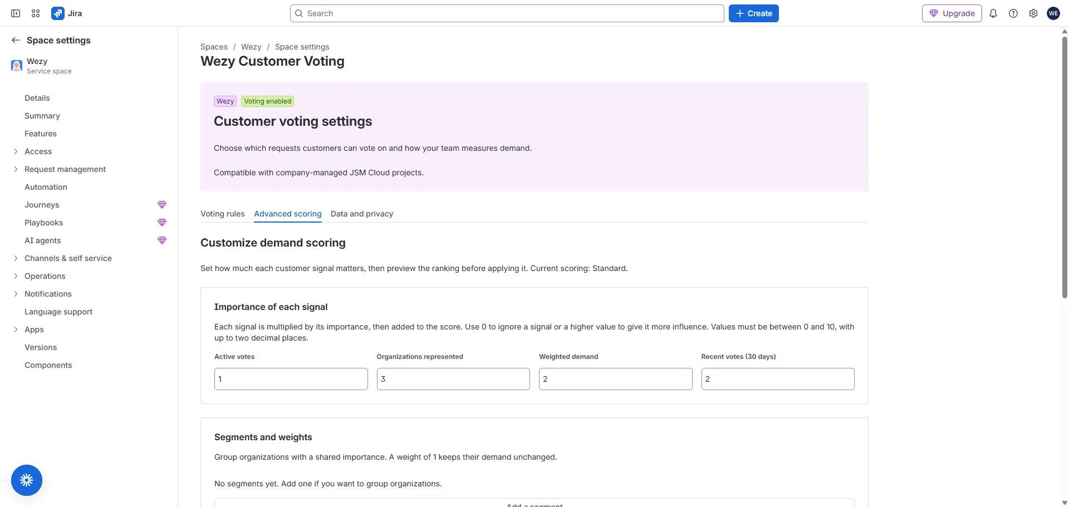1069x507 pixels.
Task: Open Details in the sidebar
Action: point(37,98)
